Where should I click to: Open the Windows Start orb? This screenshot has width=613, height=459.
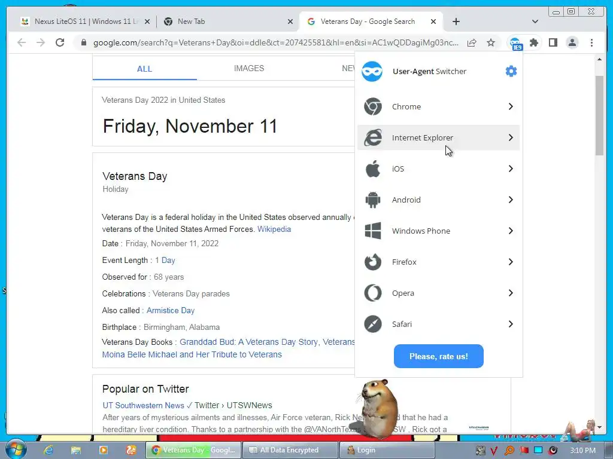tap(16, 449)
